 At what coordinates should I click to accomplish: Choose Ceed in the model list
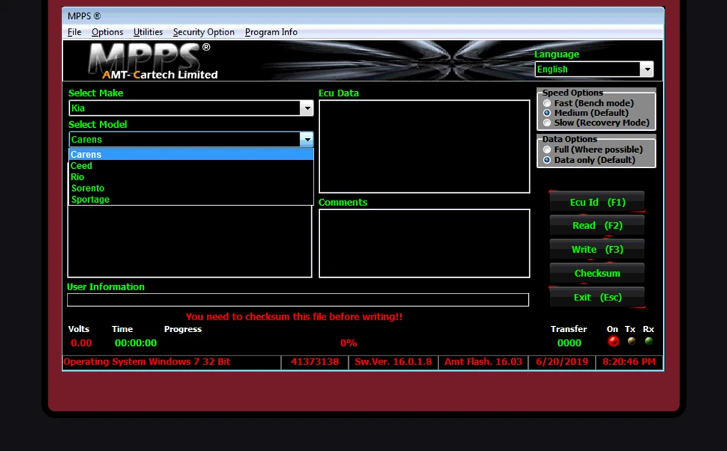(191, 166)
